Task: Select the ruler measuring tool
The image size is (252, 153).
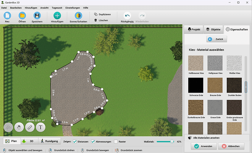Action: 30,127
